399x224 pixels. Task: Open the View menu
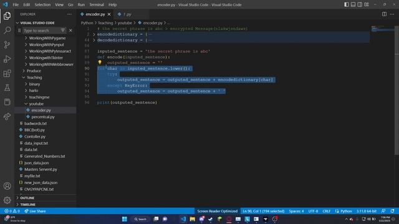click(59, 4)
